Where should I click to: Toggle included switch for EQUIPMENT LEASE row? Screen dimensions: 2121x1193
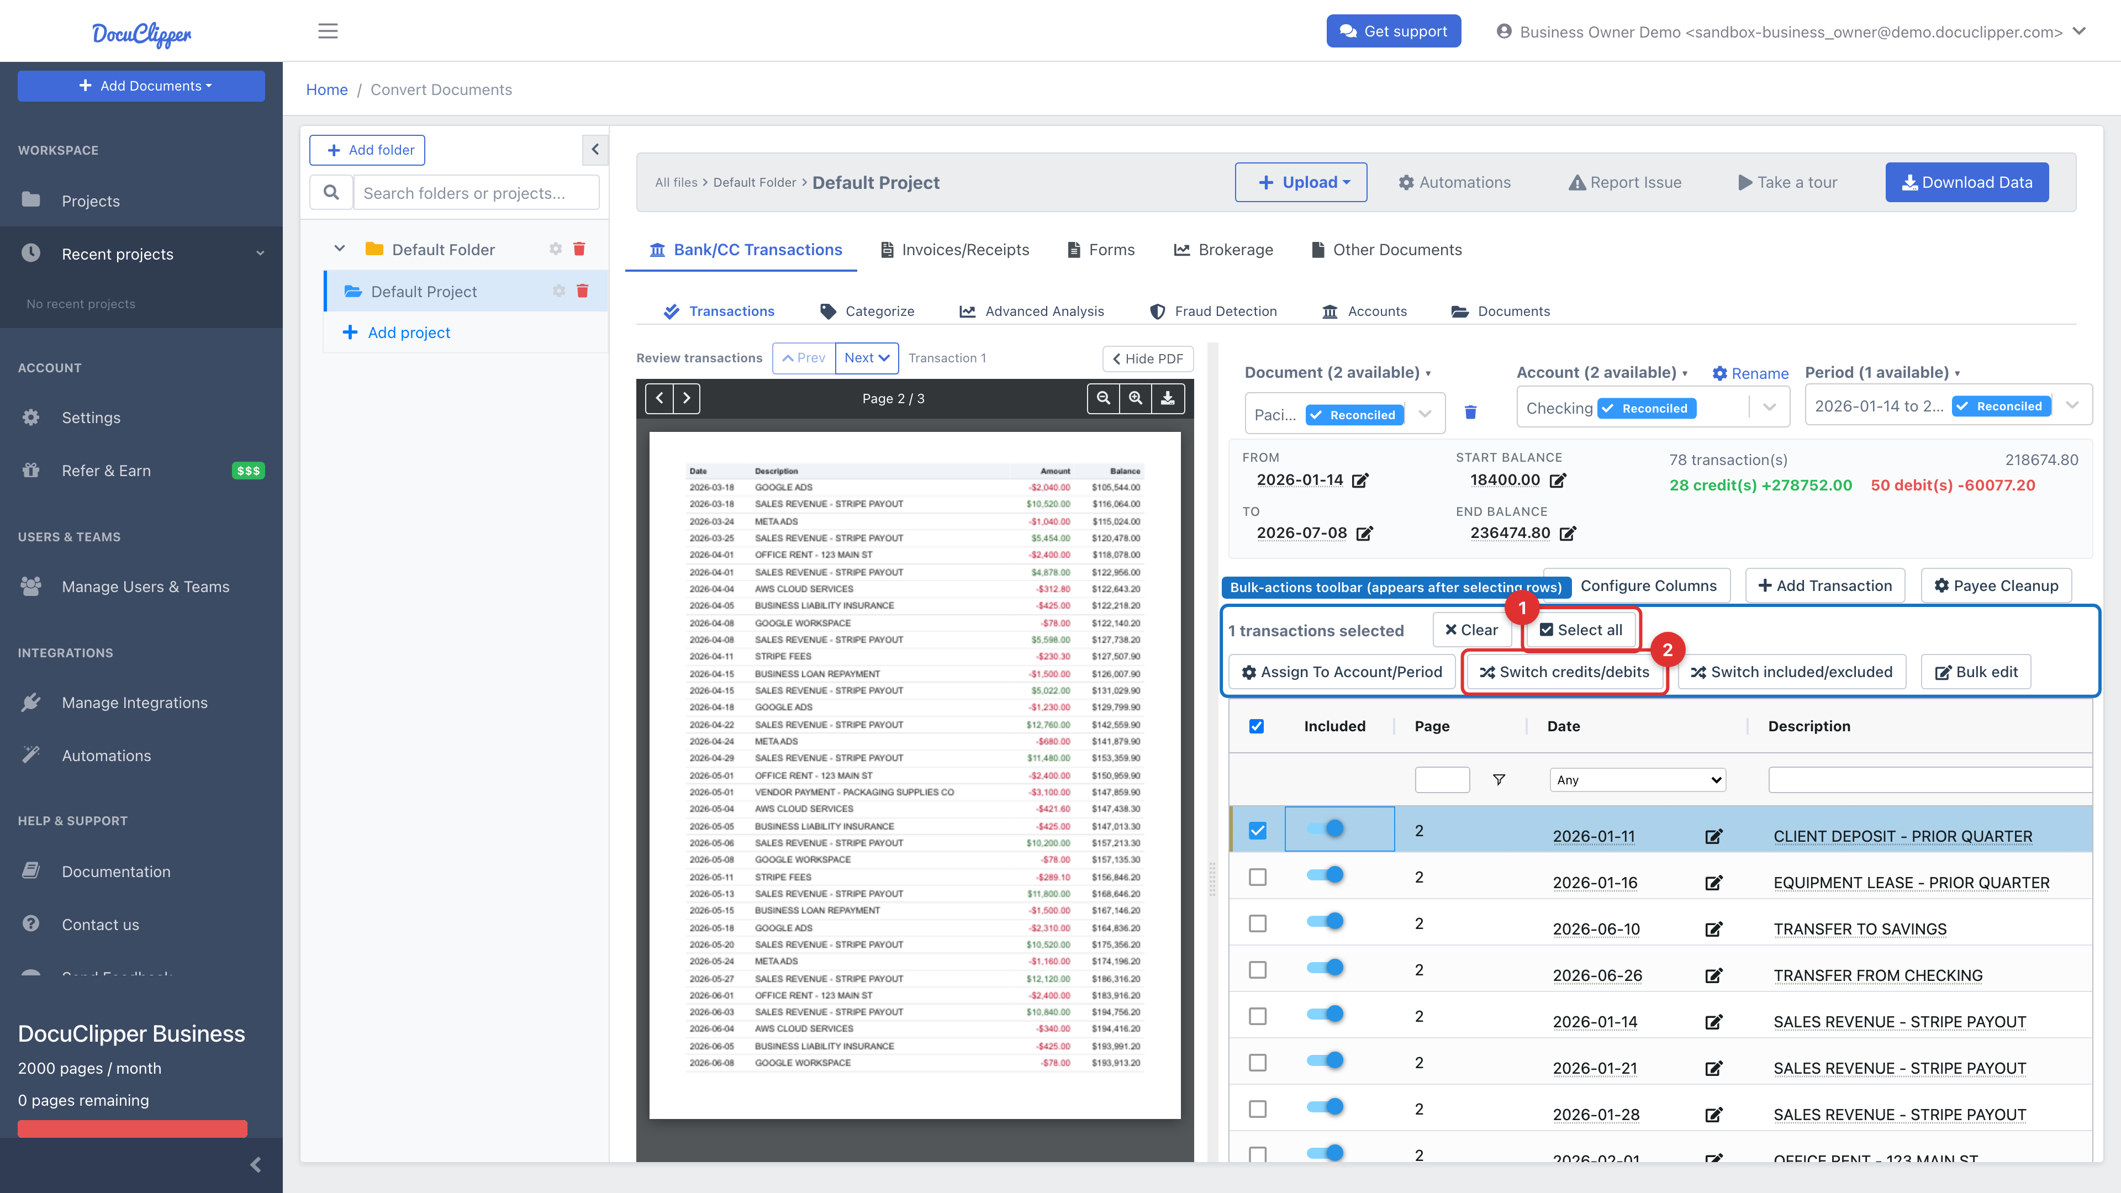click(1326, 874)
